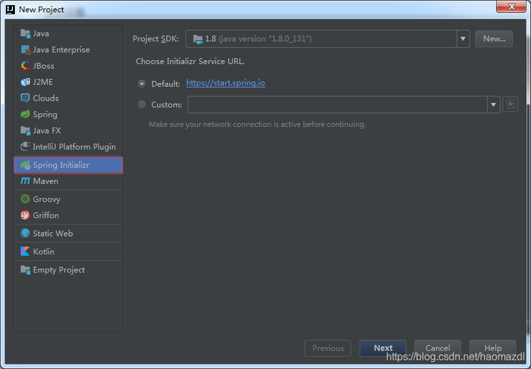Open the https://start.spring.io link
Viewport: 531px width, 369px height.
coord(226,83)
